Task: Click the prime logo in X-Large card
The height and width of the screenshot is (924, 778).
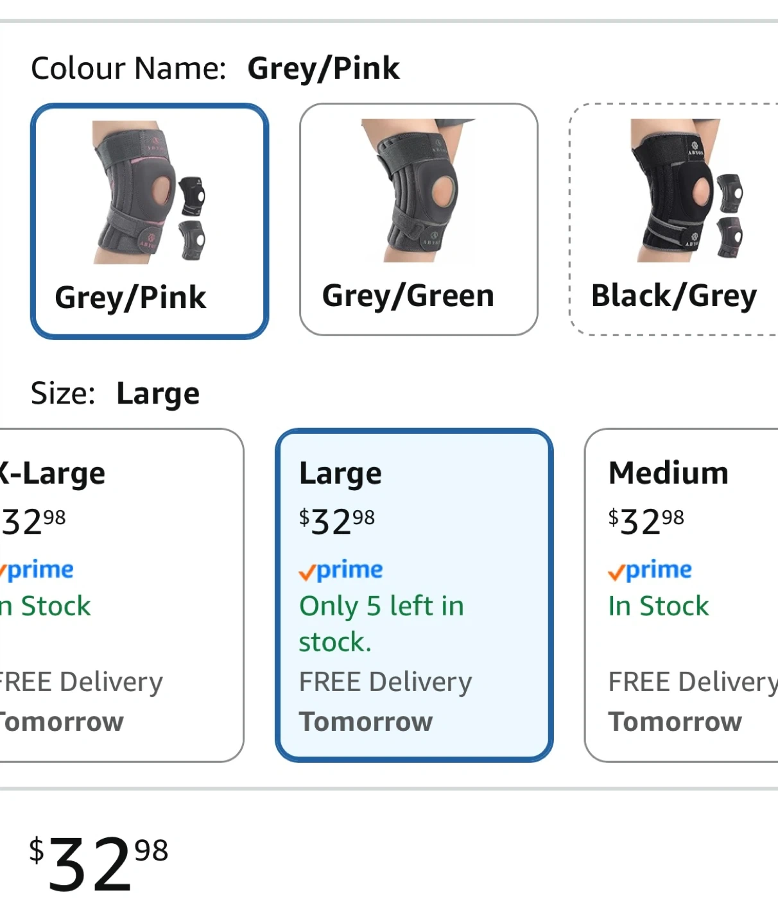Action: (x=37, y=570)
